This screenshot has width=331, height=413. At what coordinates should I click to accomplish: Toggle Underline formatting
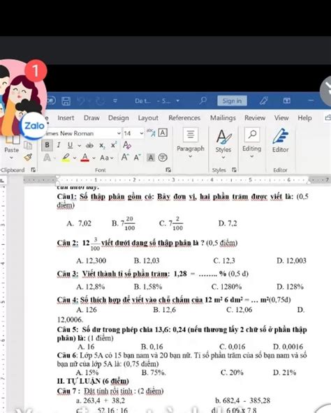pos(70,145)
